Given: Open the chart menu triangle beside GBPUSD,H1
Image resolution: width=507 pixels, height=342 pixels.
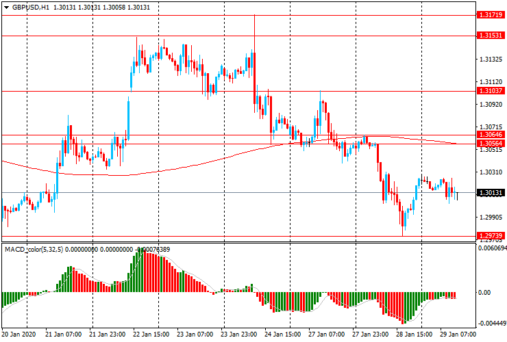Looking at the screenshot, I should click(x=6, y=8).
